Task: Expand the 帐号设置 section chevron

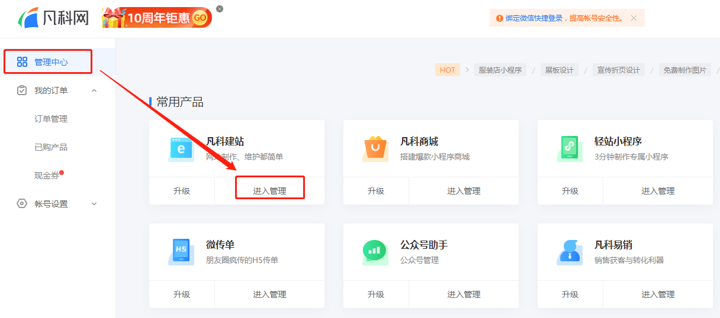Action: click(94, 204)
